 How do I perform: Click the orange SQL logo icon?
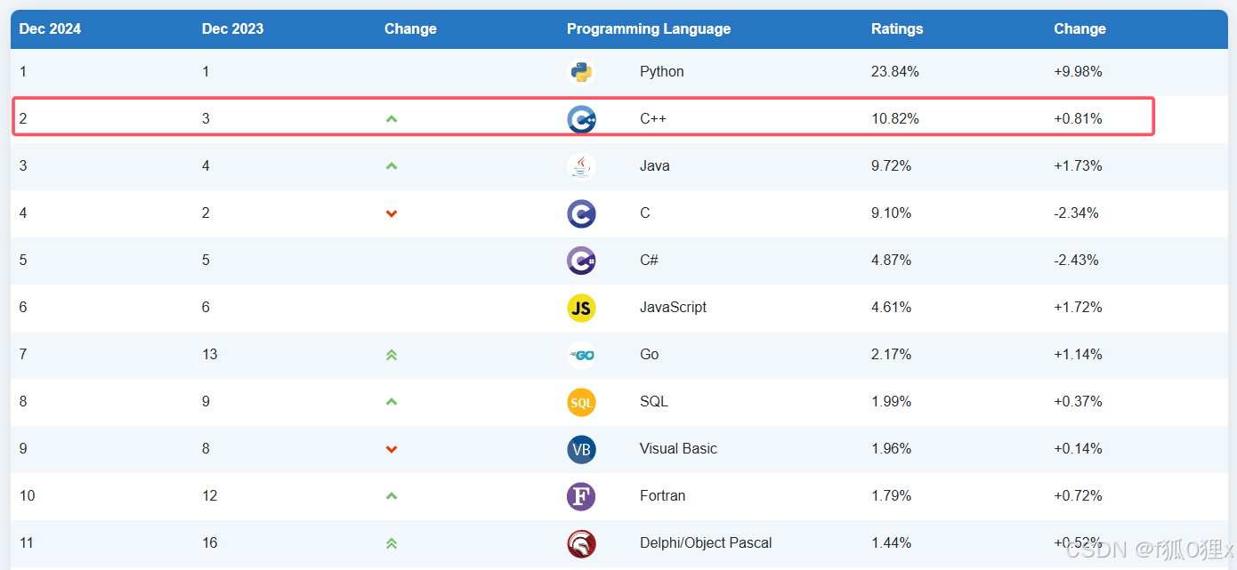(x=581, y=402)
